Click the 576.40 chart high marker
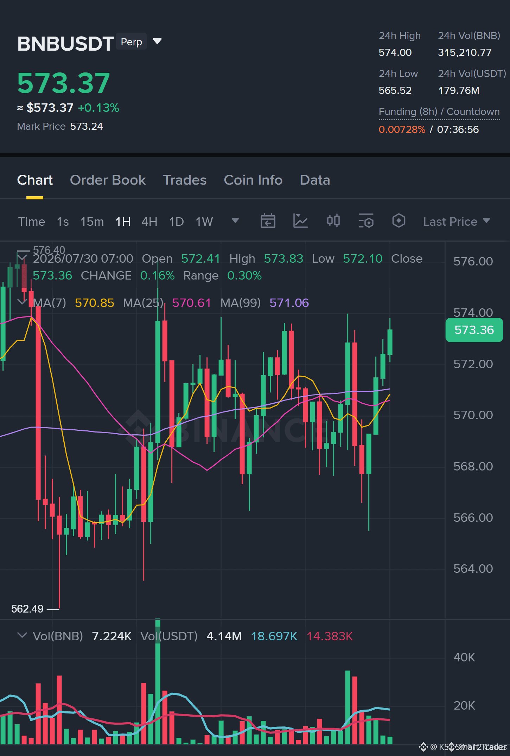 coord(49,250)
